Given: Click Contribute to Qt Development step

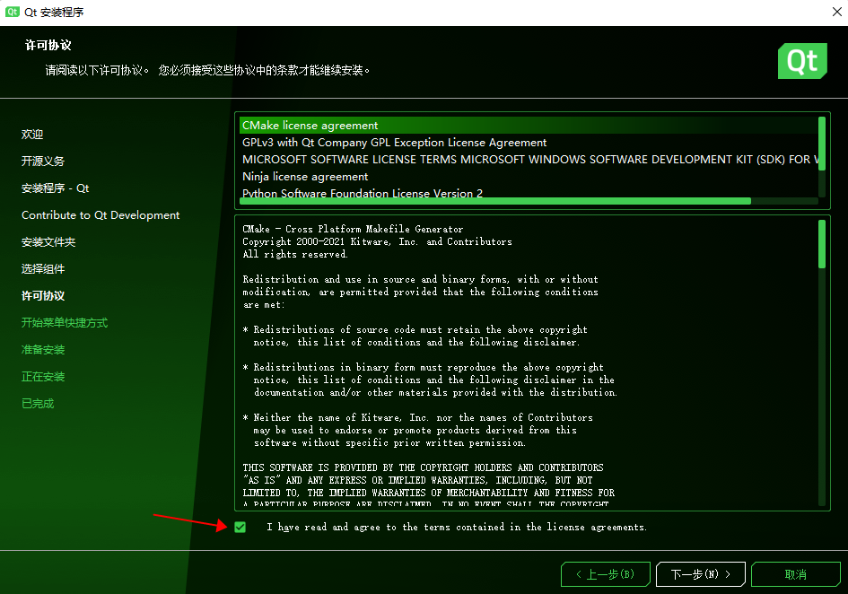Looking at the screenshot, I should point(101,215).
